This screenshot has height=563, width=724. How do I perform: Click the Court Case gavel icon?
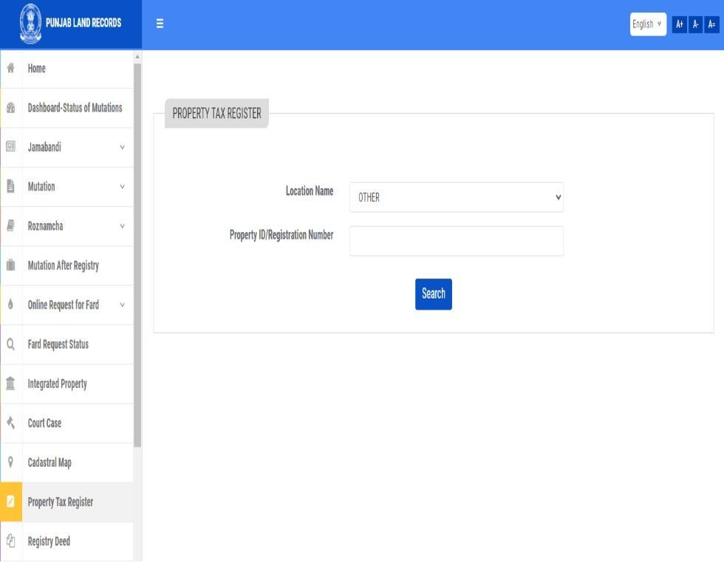pos(11,423)
